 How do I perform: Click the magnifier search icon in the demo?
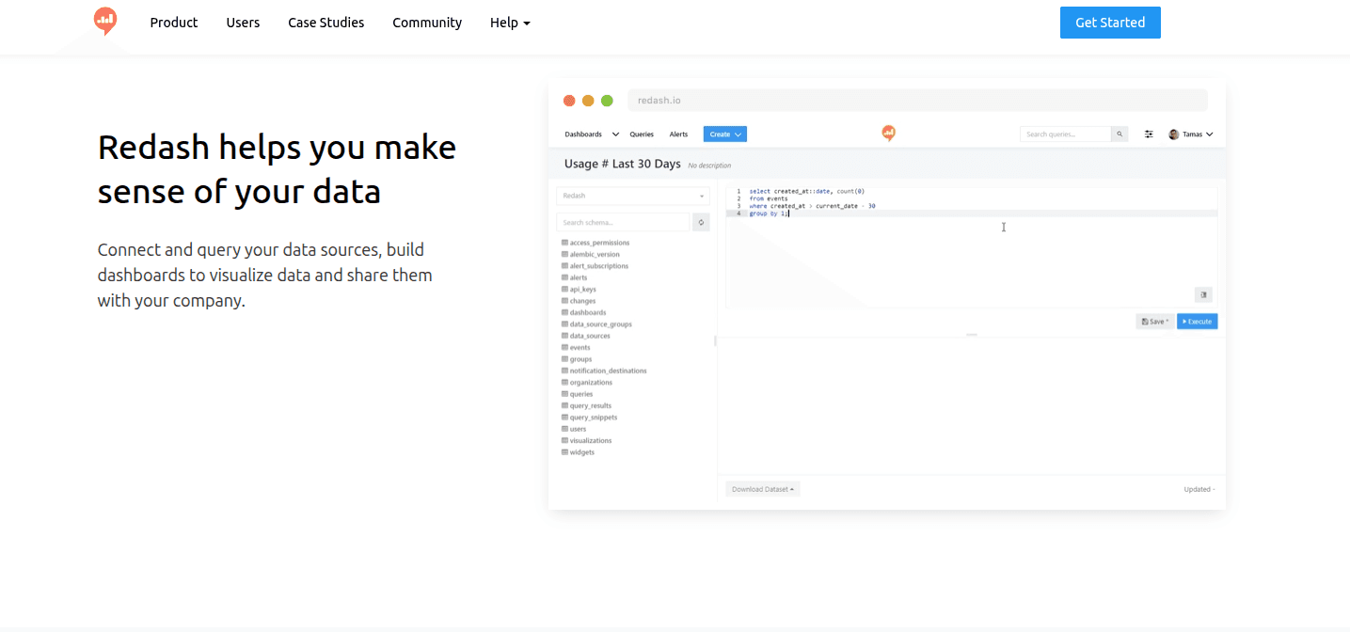coord(1120,134)
